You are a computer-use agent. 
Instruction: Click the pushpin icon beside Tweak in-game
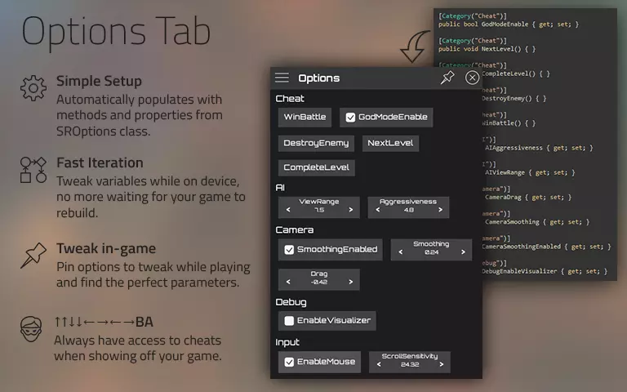(33, 255)
